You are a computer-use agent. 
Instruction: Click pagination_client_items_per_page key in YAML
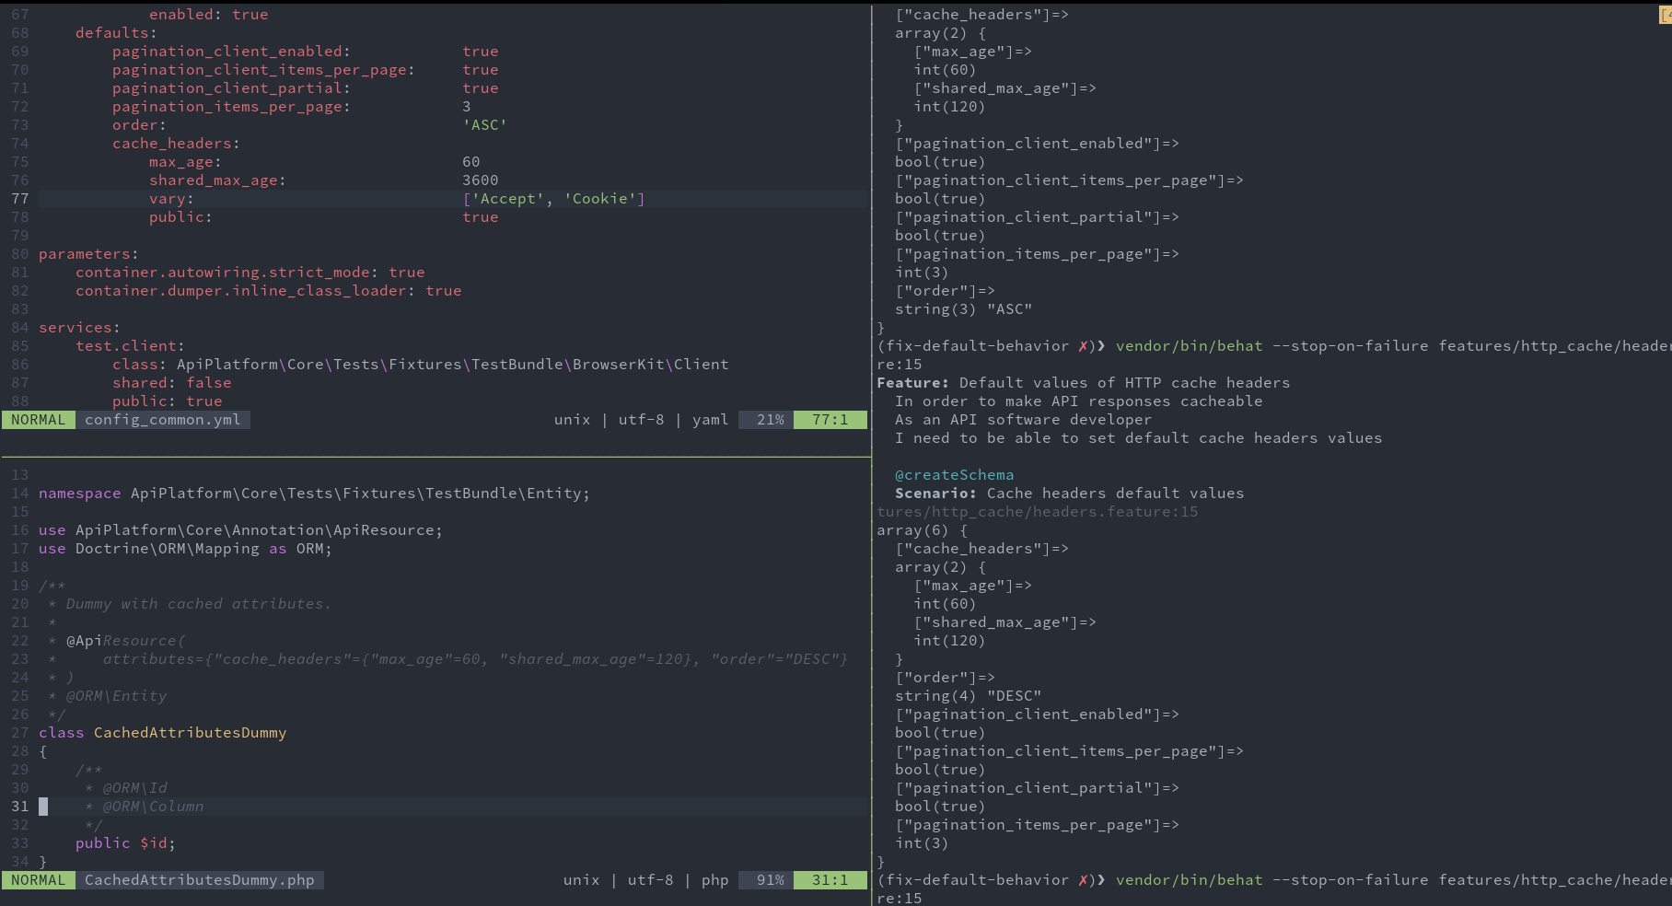(x=264, y=70)
